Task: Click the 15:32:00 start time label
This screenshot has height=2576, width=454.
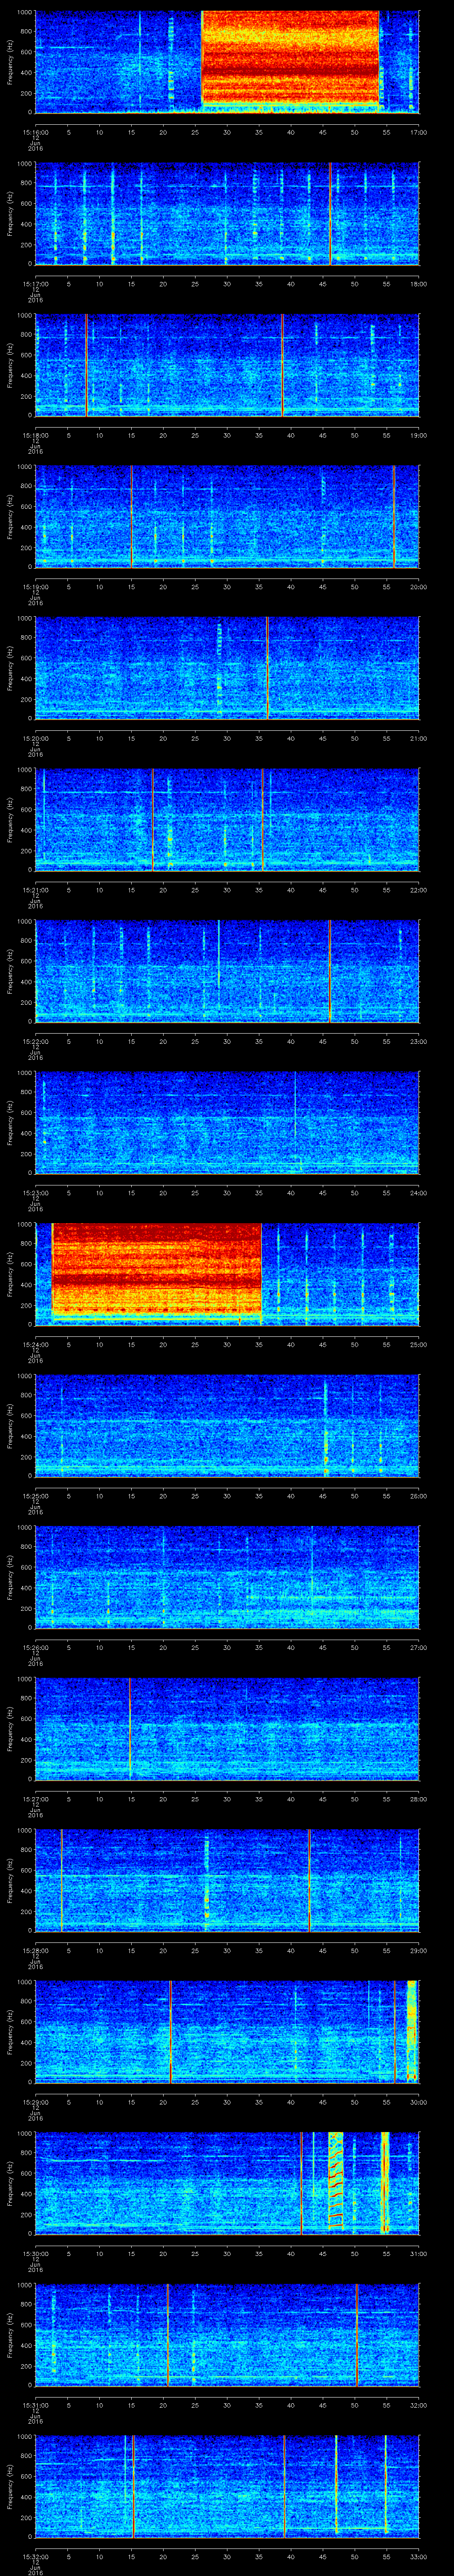Action: (35, 2556)
